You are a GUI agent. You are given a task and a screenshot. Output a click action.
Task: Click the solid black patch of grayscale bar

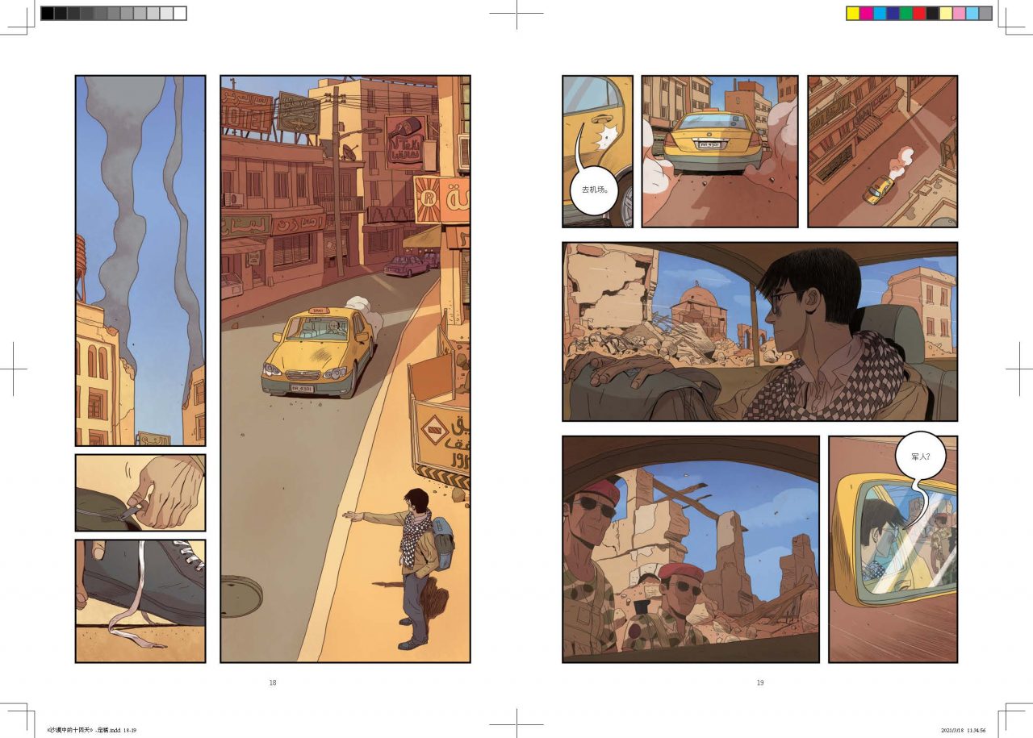[x=48, y=13]
